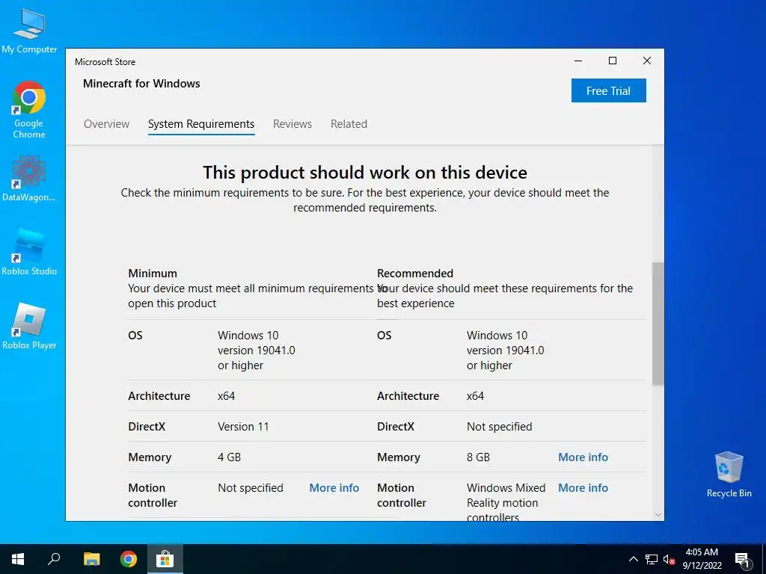Click the scrollbar down arrow
Screen dimensions: 766x574
point(658,515)
